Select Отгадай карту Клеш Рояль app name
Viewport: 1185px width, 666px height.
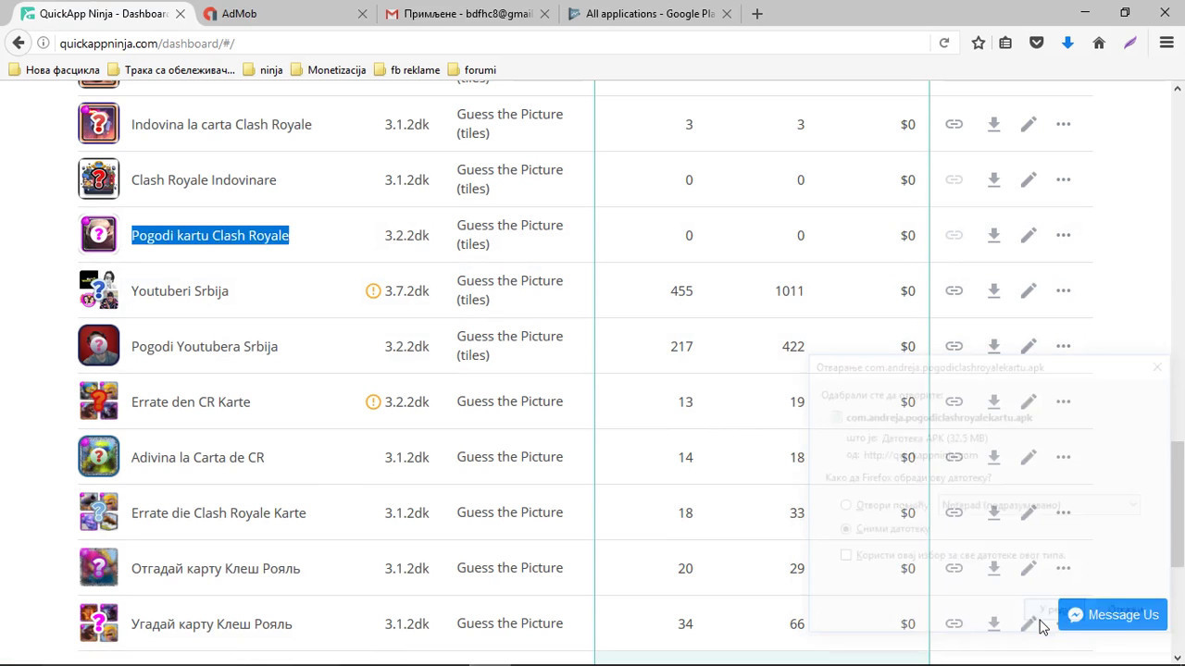(216, 568)
